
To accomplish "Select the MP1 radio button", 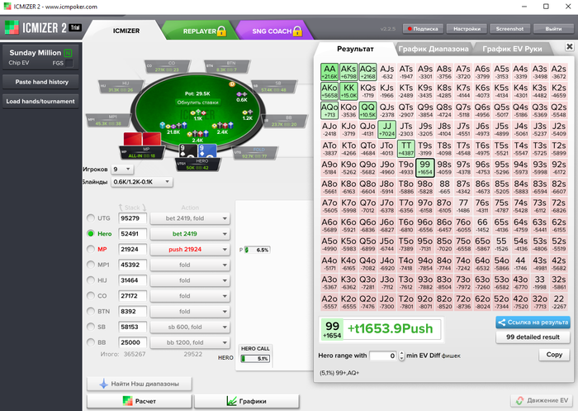I will (x=90, y=265).
